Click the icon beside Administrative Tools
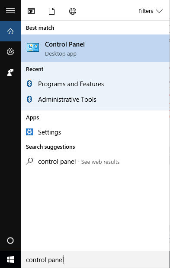Viewport: 170px width, 269px height. [29, 99]
